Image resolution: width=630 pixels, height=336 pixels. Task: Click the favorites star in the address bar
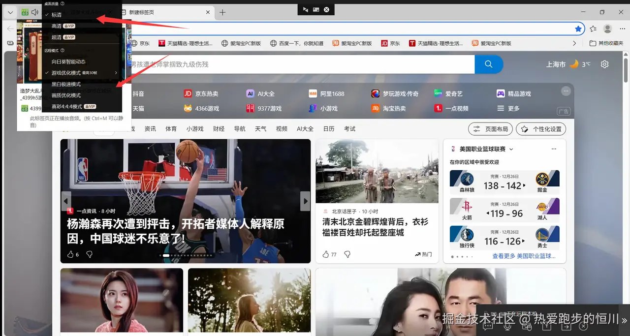[x=578, y=29]
